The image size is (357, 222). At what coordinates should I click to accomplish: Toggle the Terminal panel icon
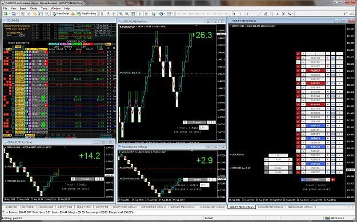tap(41, 14)
